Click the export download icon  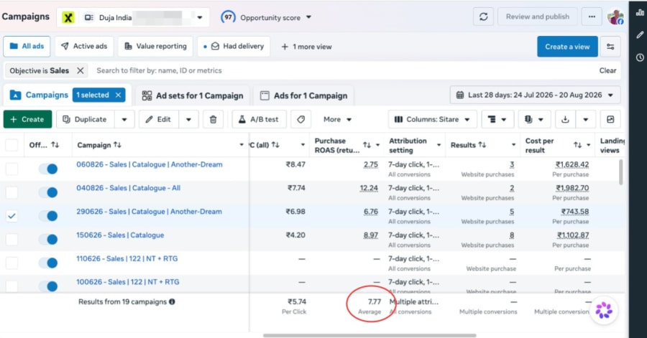565,119
